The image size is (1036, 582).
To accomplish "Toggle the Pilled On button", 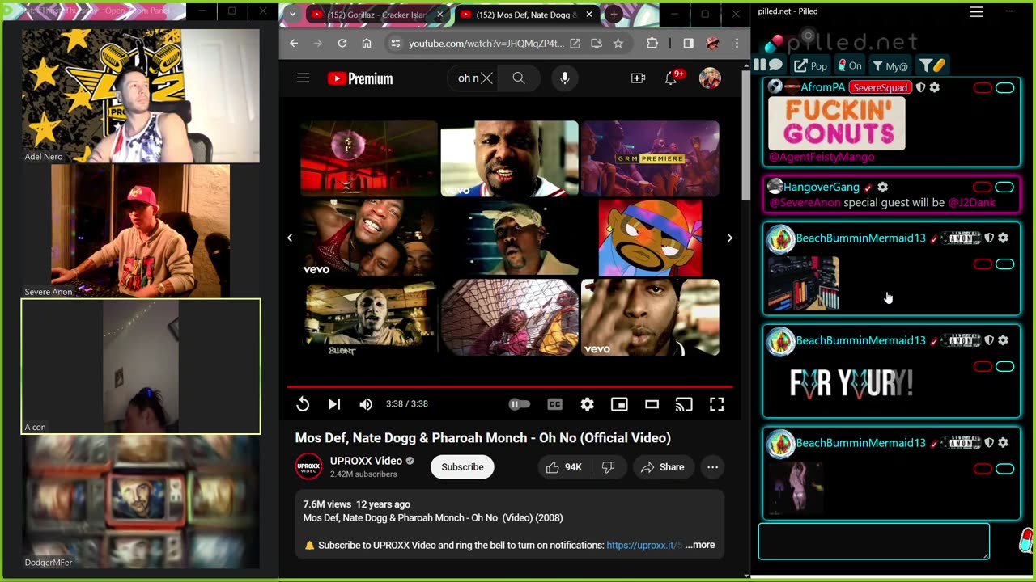I will click(x=849, y=65).
